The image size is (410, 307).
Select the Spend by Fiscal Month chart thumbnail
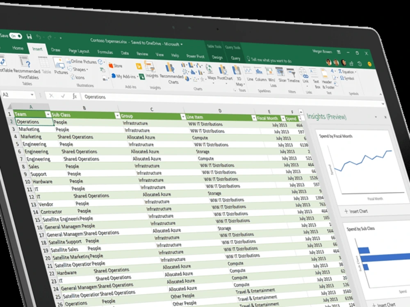pos(361,168)
